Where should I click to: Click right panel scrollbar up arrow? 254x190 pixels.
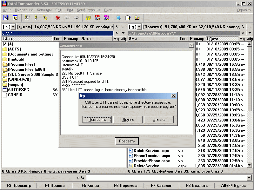click(250, 44)
